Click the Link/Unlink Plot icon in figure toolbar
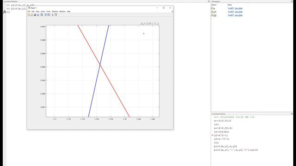The height and width of the screenshot is (166, 296). (x=42, y=15)
